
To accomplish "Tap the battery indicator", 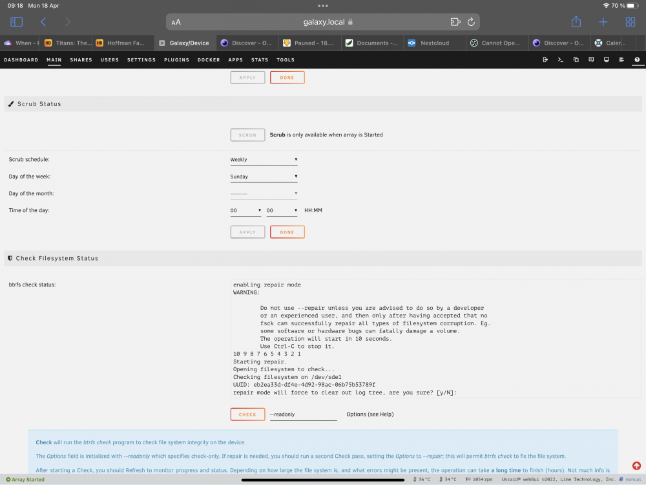I will [x=633, y=6].
